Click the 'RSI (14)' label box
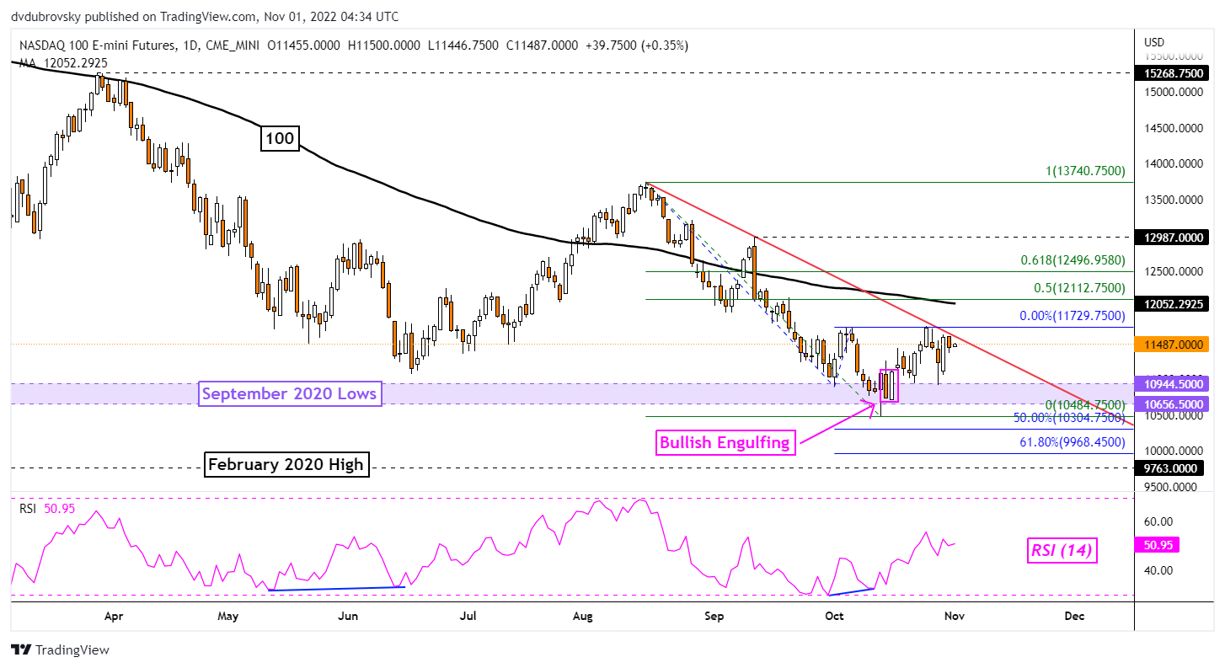The height and width of the screenshot is (668, 1225). coord(1062,552)
